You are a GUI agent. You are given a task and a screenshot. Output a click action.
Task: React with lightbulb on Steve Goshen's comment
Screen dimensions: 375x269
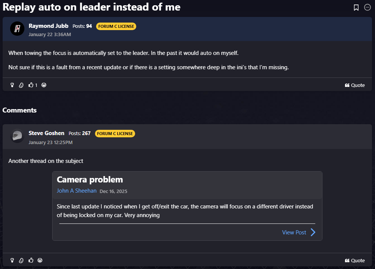(x=12, y=260)
